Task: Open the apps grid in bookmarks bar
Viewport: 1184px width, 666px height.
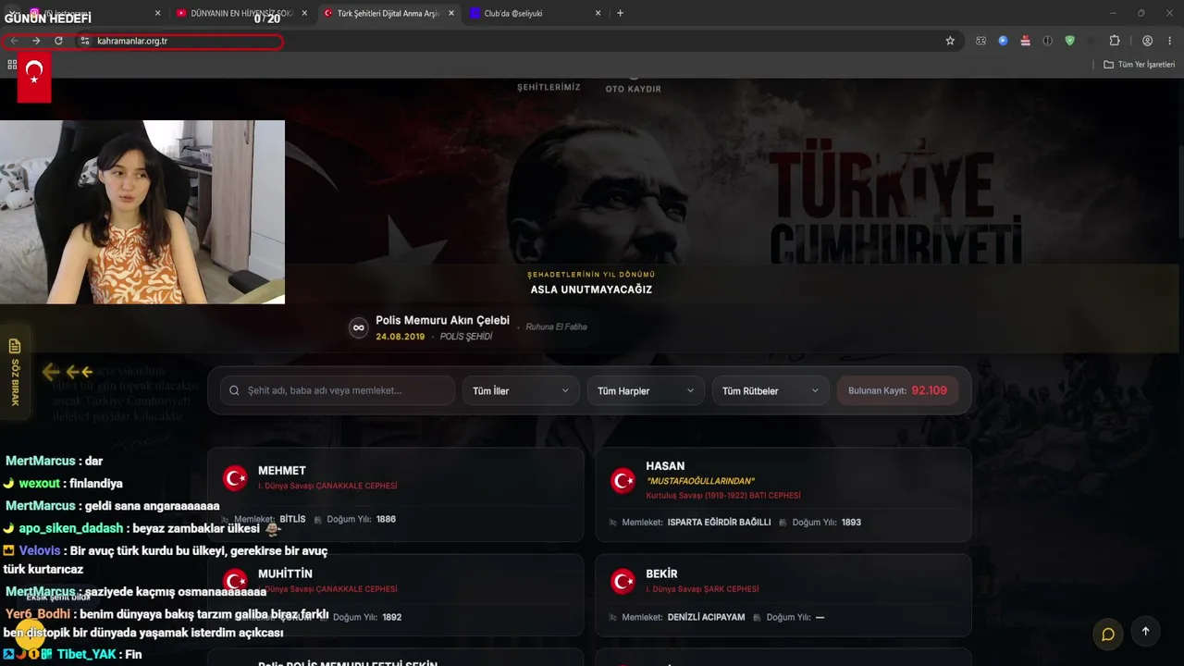Action: tap(12, 65)
